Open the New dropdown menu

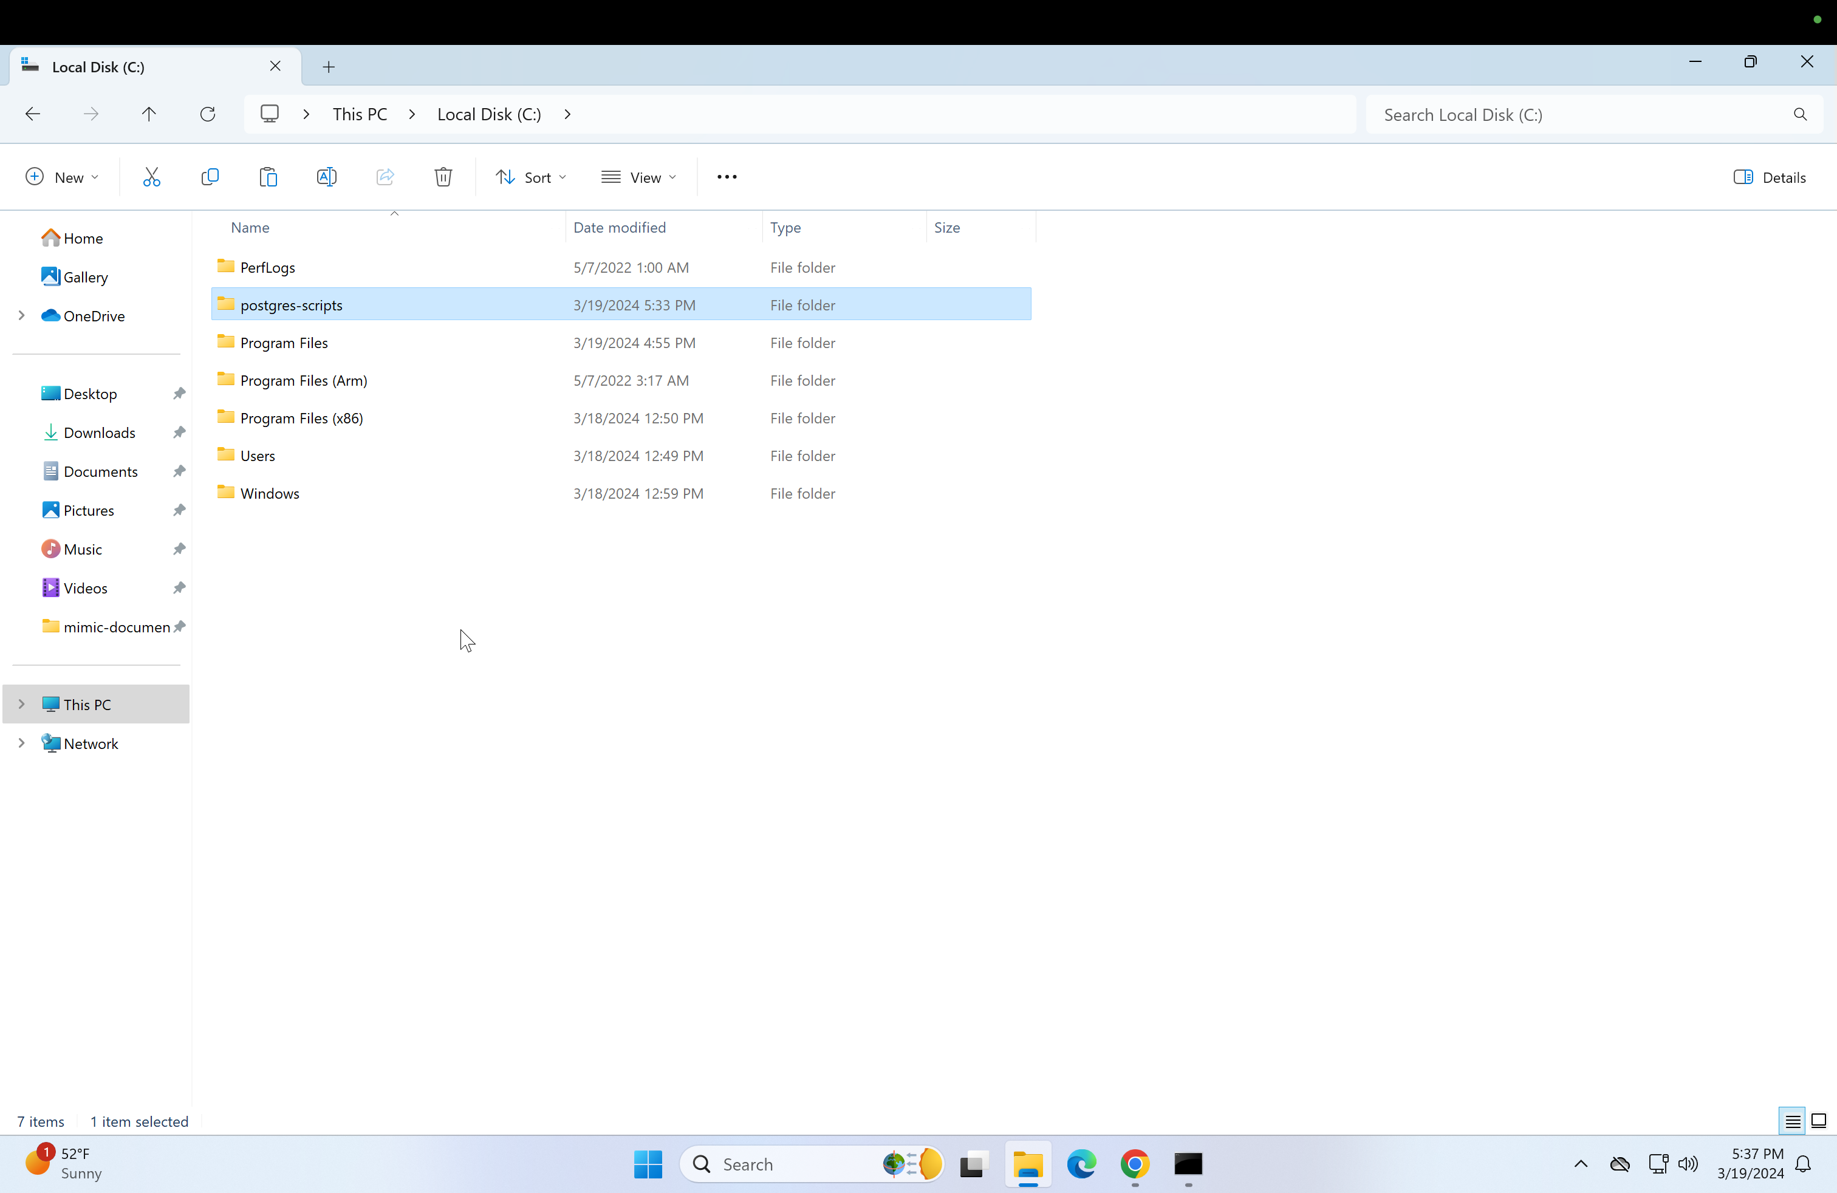tap(62, 177)
